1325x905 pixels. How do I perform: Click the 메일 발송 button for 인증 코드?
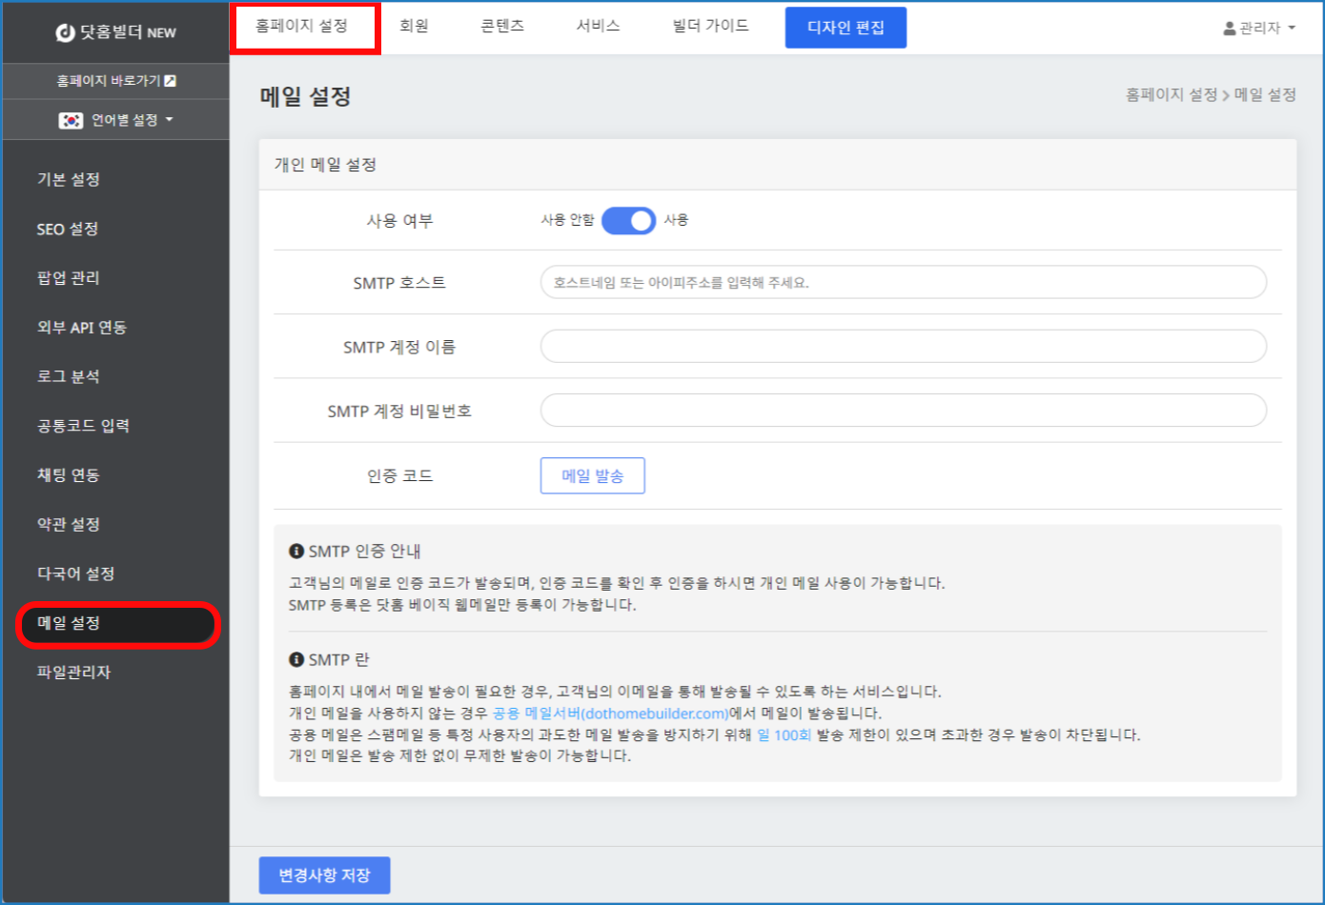coord(592,475)
